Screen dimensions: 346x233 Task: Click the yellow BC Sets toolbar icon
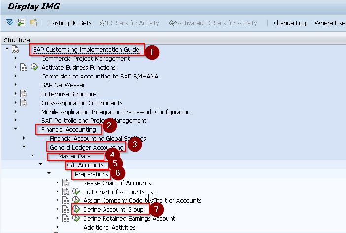point(34,23)
